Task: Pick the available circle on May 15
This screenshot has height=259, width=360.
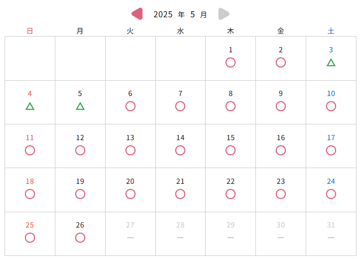Action: click(x=231, y=150)
